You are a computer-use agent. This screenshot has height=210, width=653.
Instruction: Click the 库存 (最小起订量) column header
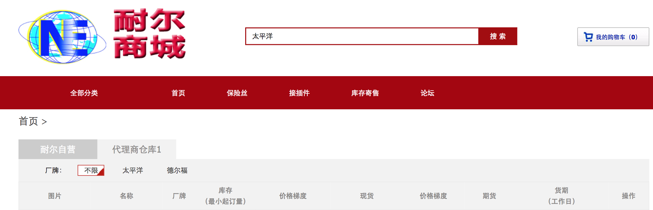coord(225,196)
